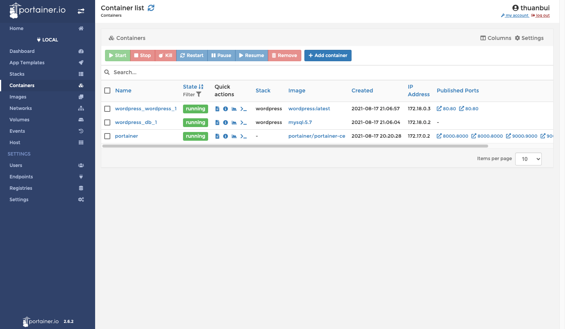
Task: Click the Dashboard gauge icon in sidebar
Action: (x=81, y=51)
